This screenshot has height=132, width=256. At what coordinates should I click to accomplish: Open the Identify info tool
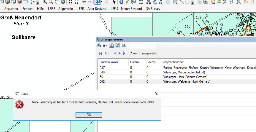121,2
